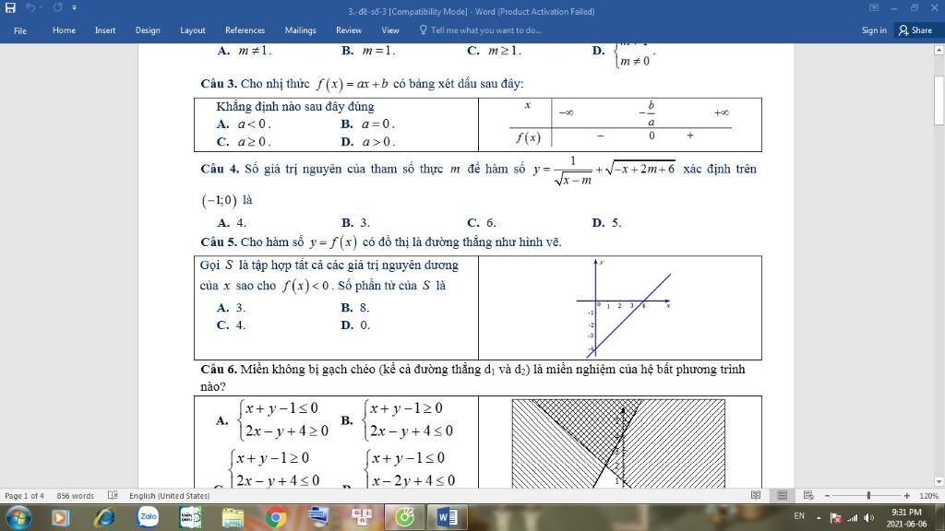
Task: Open the Customize Quick Access Toolbar dropdown
Action: [74, 7]
